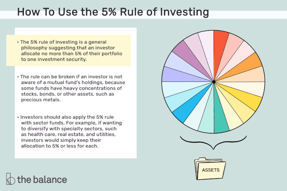Click the title 'How To Use the 5% Rule of Investing'
This screenshot has width=287, height=191.
click(113, 12)
